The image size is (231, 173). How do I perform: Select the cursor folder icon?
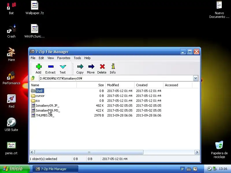click(33, 96)
